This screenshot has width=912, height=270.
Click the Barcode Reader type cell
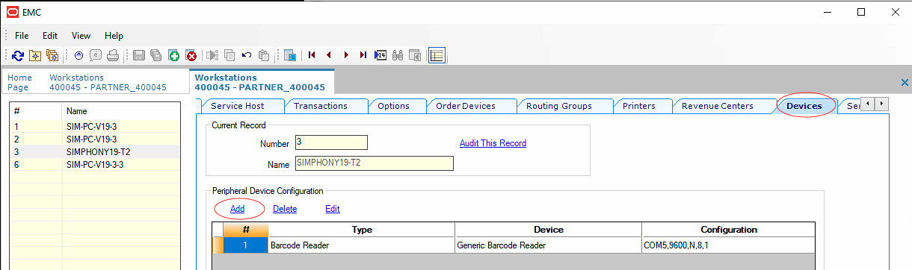tap(361, 245)
